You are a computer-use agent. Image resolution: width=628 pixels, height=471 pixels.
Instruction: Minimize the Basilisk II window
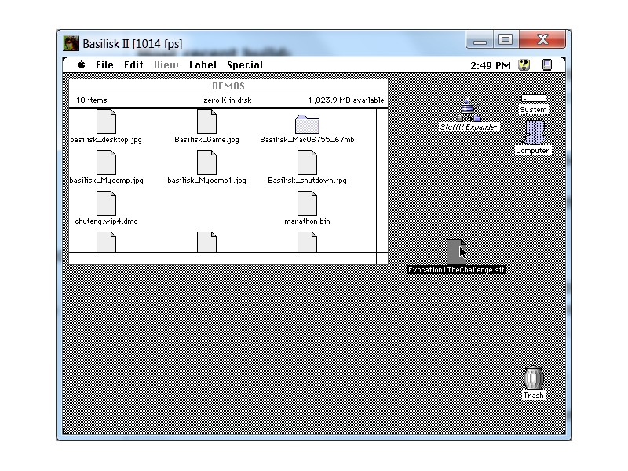[480, 39]
